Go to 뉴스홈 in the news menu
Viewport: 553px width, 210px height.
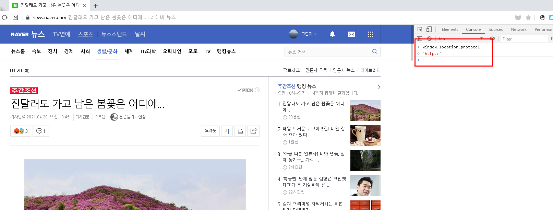(x=18, y=51)
